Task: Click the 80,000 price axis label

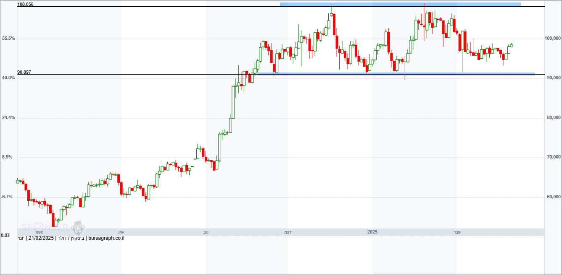Action: click(x=552, y=117)
